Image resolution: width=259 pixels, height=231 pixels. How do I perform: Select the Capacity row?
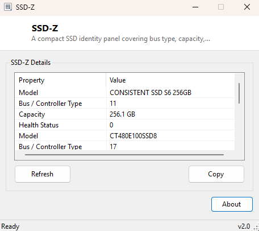(125, 114)
